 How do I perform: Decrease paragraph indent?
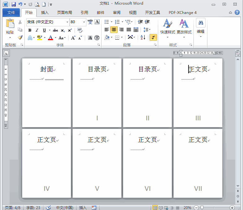tap(140, 22)
